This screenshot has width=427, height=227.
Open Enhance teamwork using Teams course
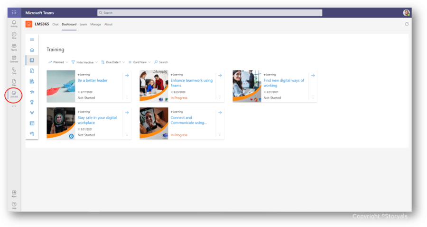coord(192,83)
